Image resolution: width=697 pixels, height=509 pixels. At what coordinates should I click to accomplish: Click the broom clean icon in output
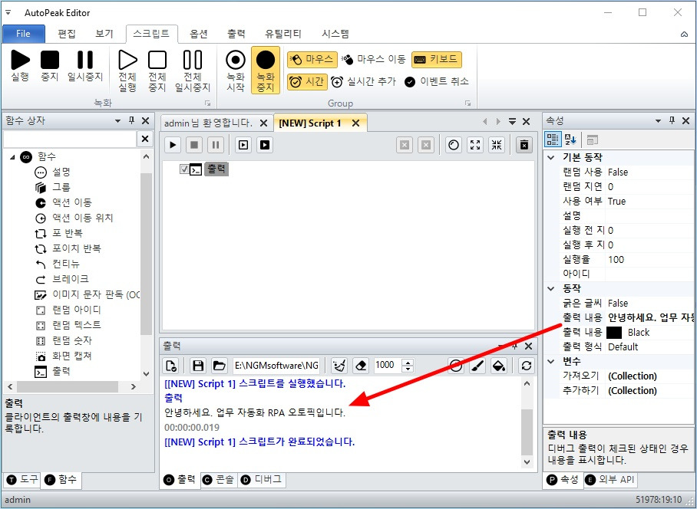click(339, 366)
